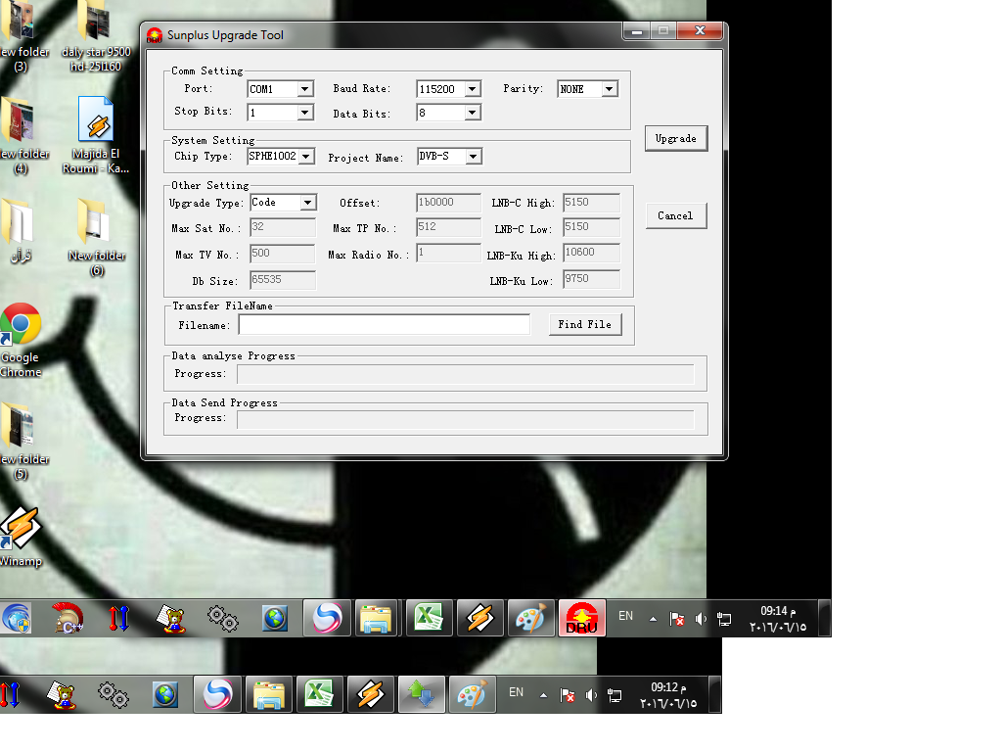Screen dimensions: 1002x752
Task: Open the shield globe icon in the taskbar
Action: coord(17,619)
